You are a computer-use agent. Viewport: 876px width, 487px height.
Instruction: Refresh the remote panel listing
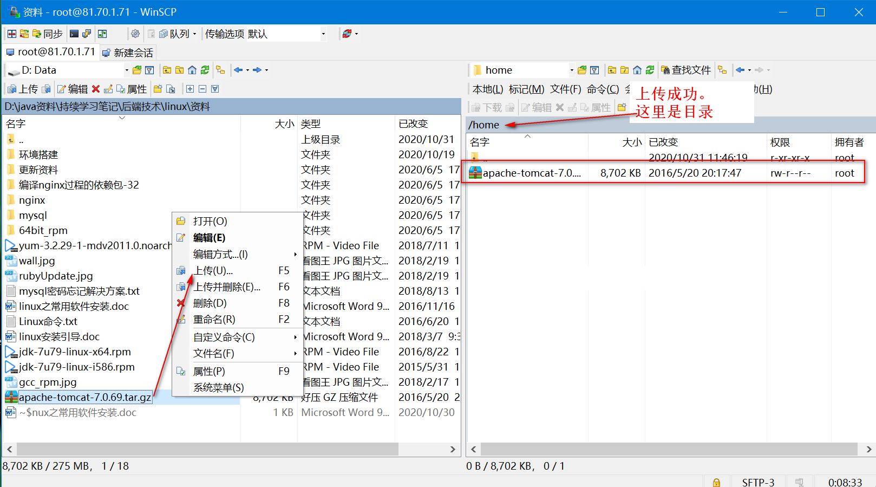pyautogui.click(x=650, y=70)
